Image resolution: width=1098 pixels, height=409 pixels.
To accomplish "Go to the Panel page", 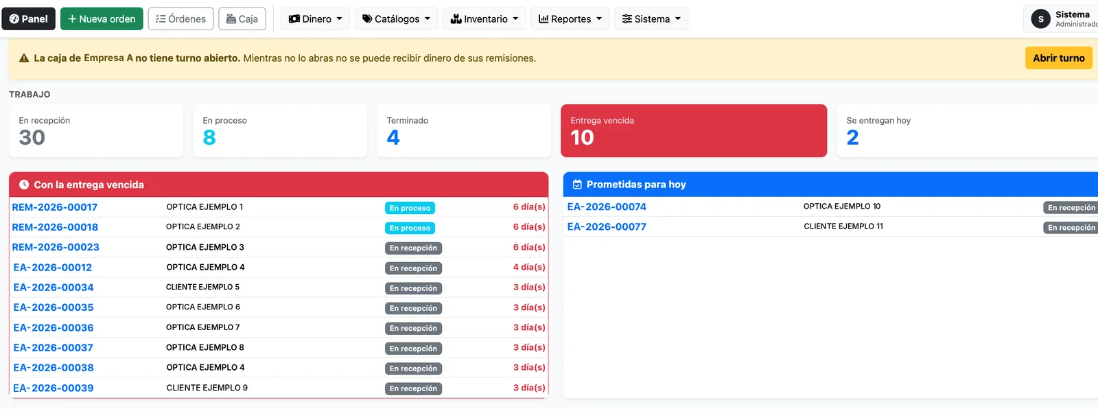I will 29,19.
